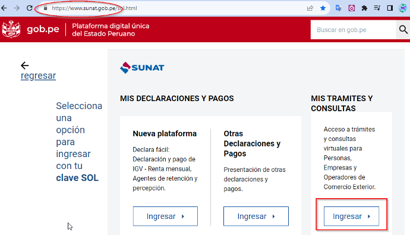410x235 pixels.
Task: Click the Buscar en gob.pe search field
Action: click(353, 30)
